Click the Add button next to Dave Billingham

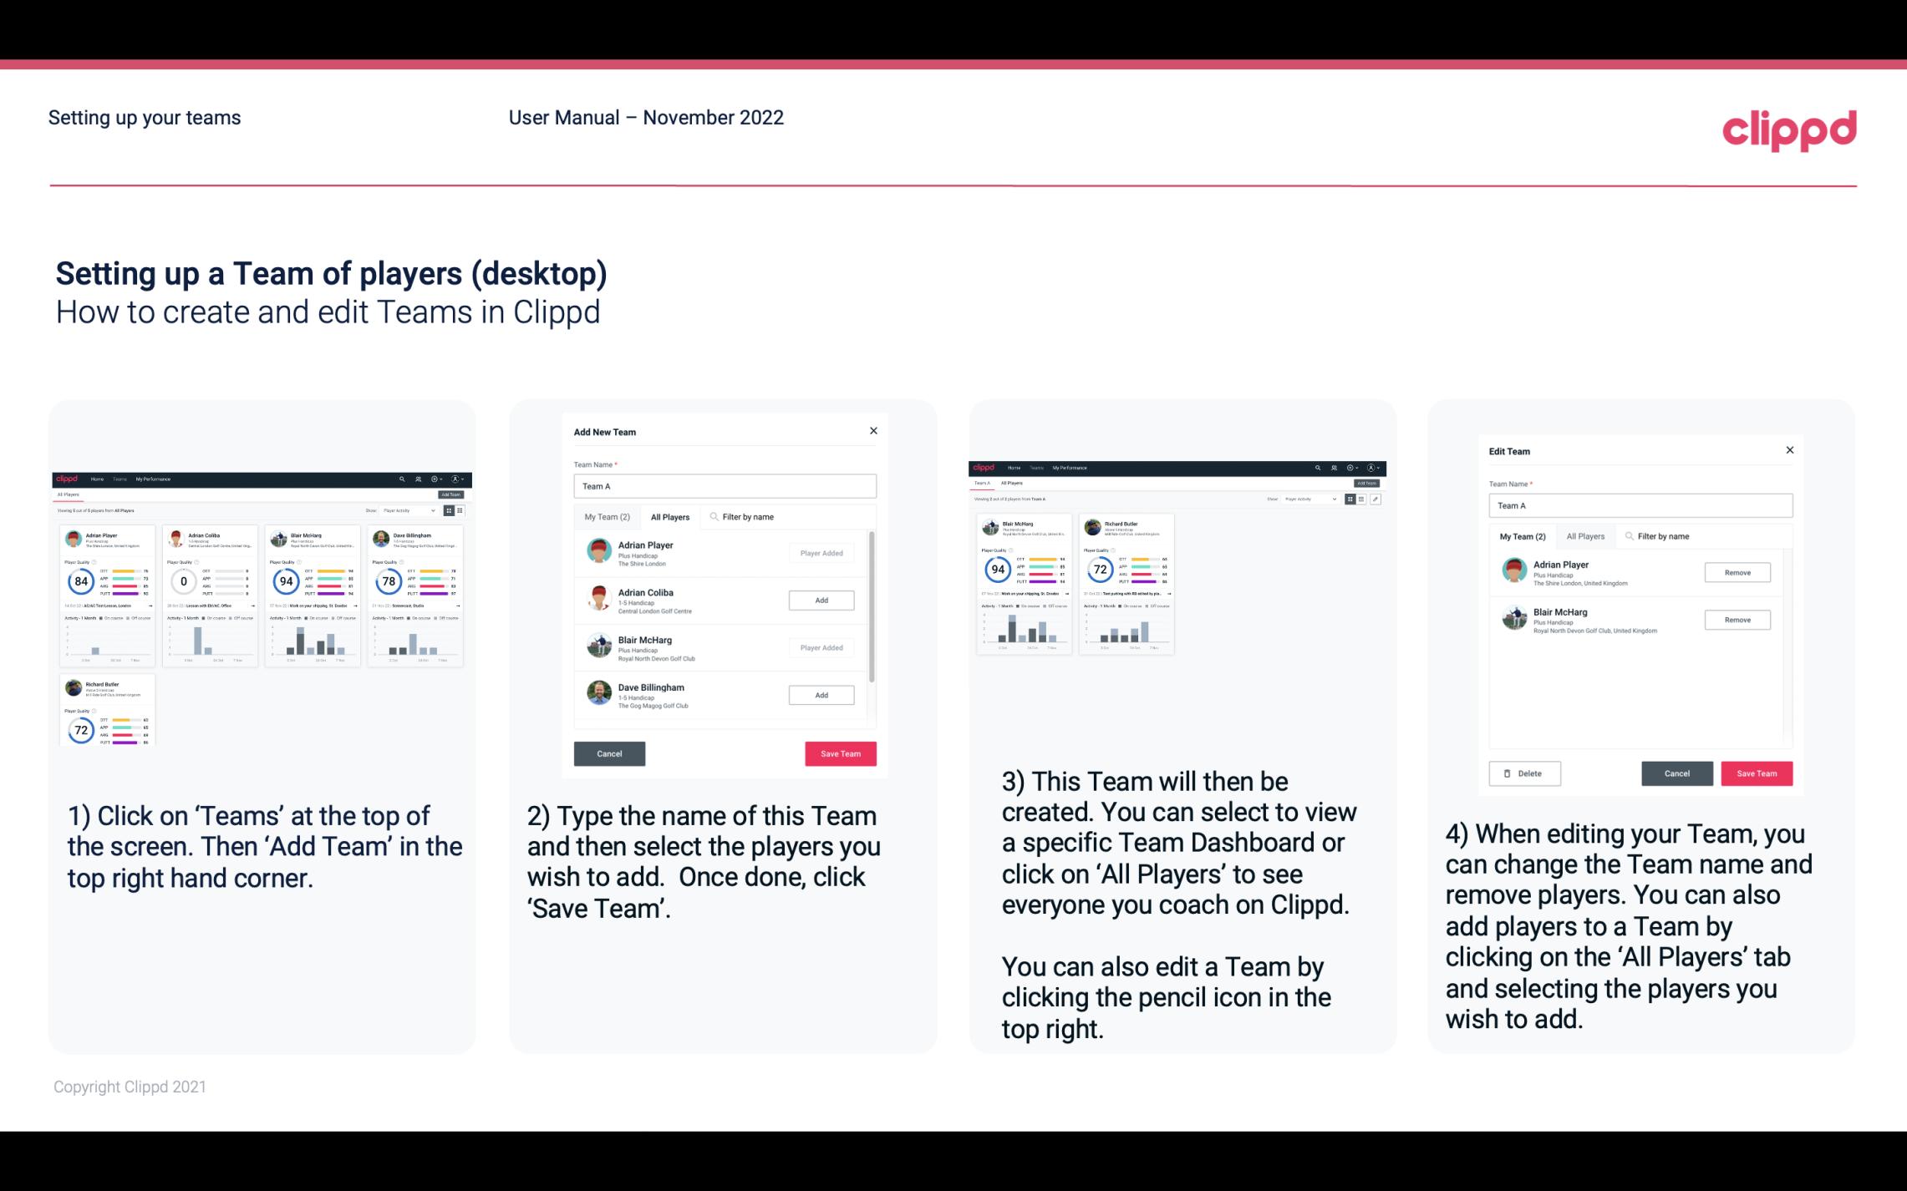pos(820,694)
